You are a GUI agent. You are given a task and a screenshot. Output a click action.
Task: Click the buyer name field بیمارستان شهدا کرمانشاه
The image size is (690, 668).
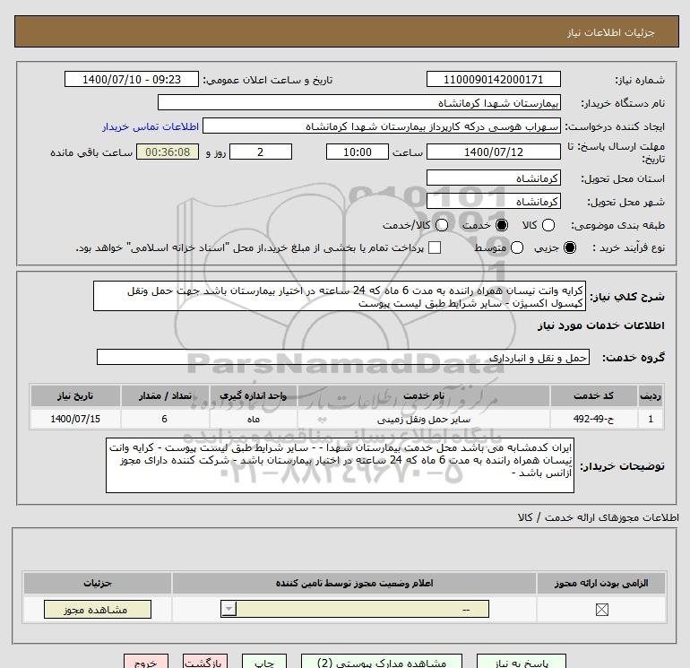359,102
